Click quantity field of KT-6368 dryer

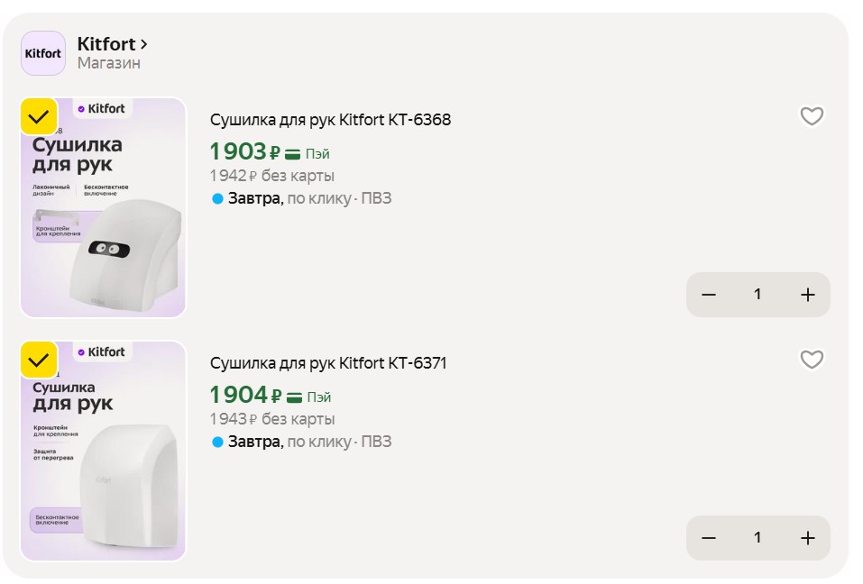pyautogui.click(x=757, y=295)
